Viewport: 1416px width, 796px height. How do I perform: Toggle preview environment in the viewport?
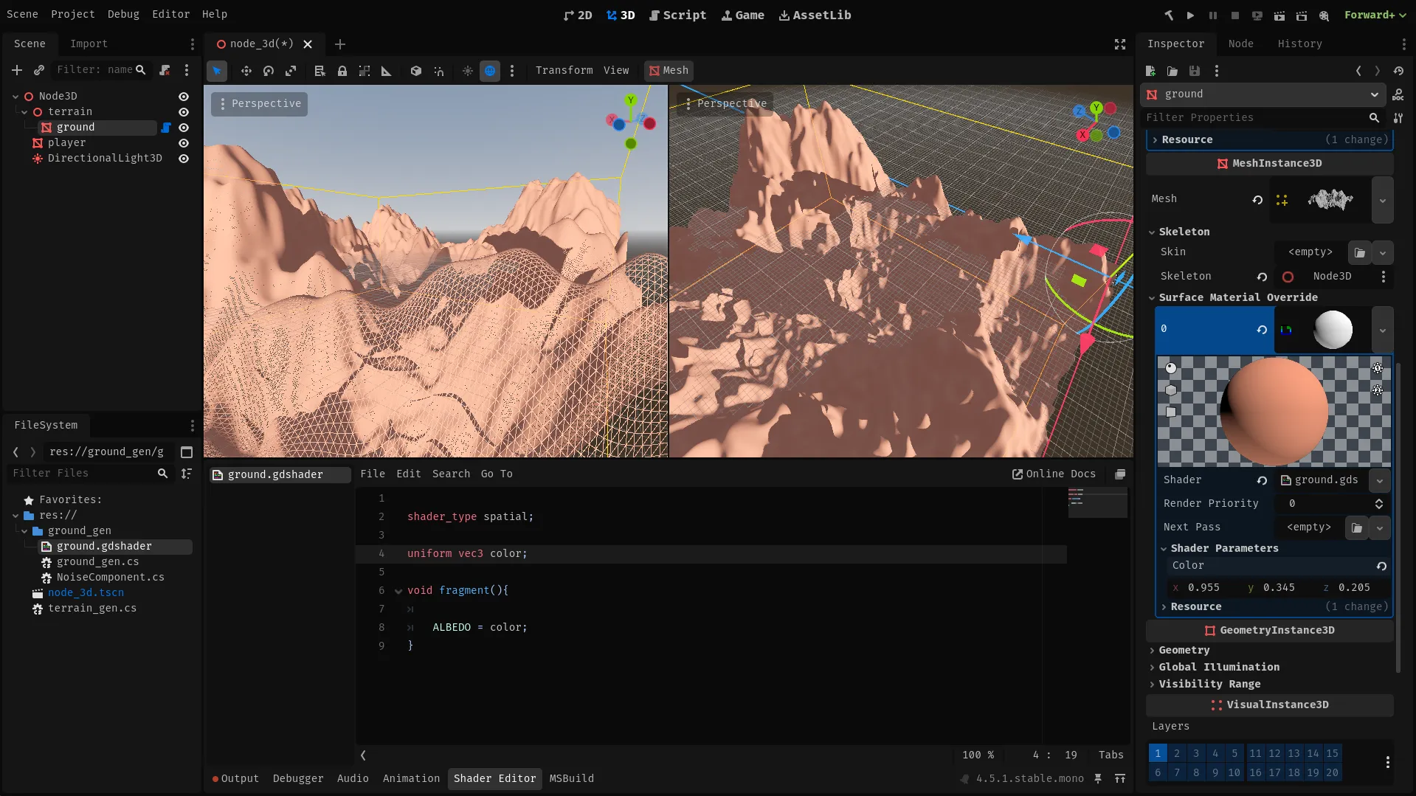[x=490, y=70]
